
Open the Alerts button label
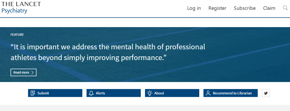click(100, 93)
